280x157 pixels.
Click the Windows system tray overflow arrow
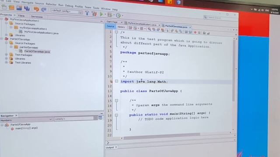[x=252, y=9]
